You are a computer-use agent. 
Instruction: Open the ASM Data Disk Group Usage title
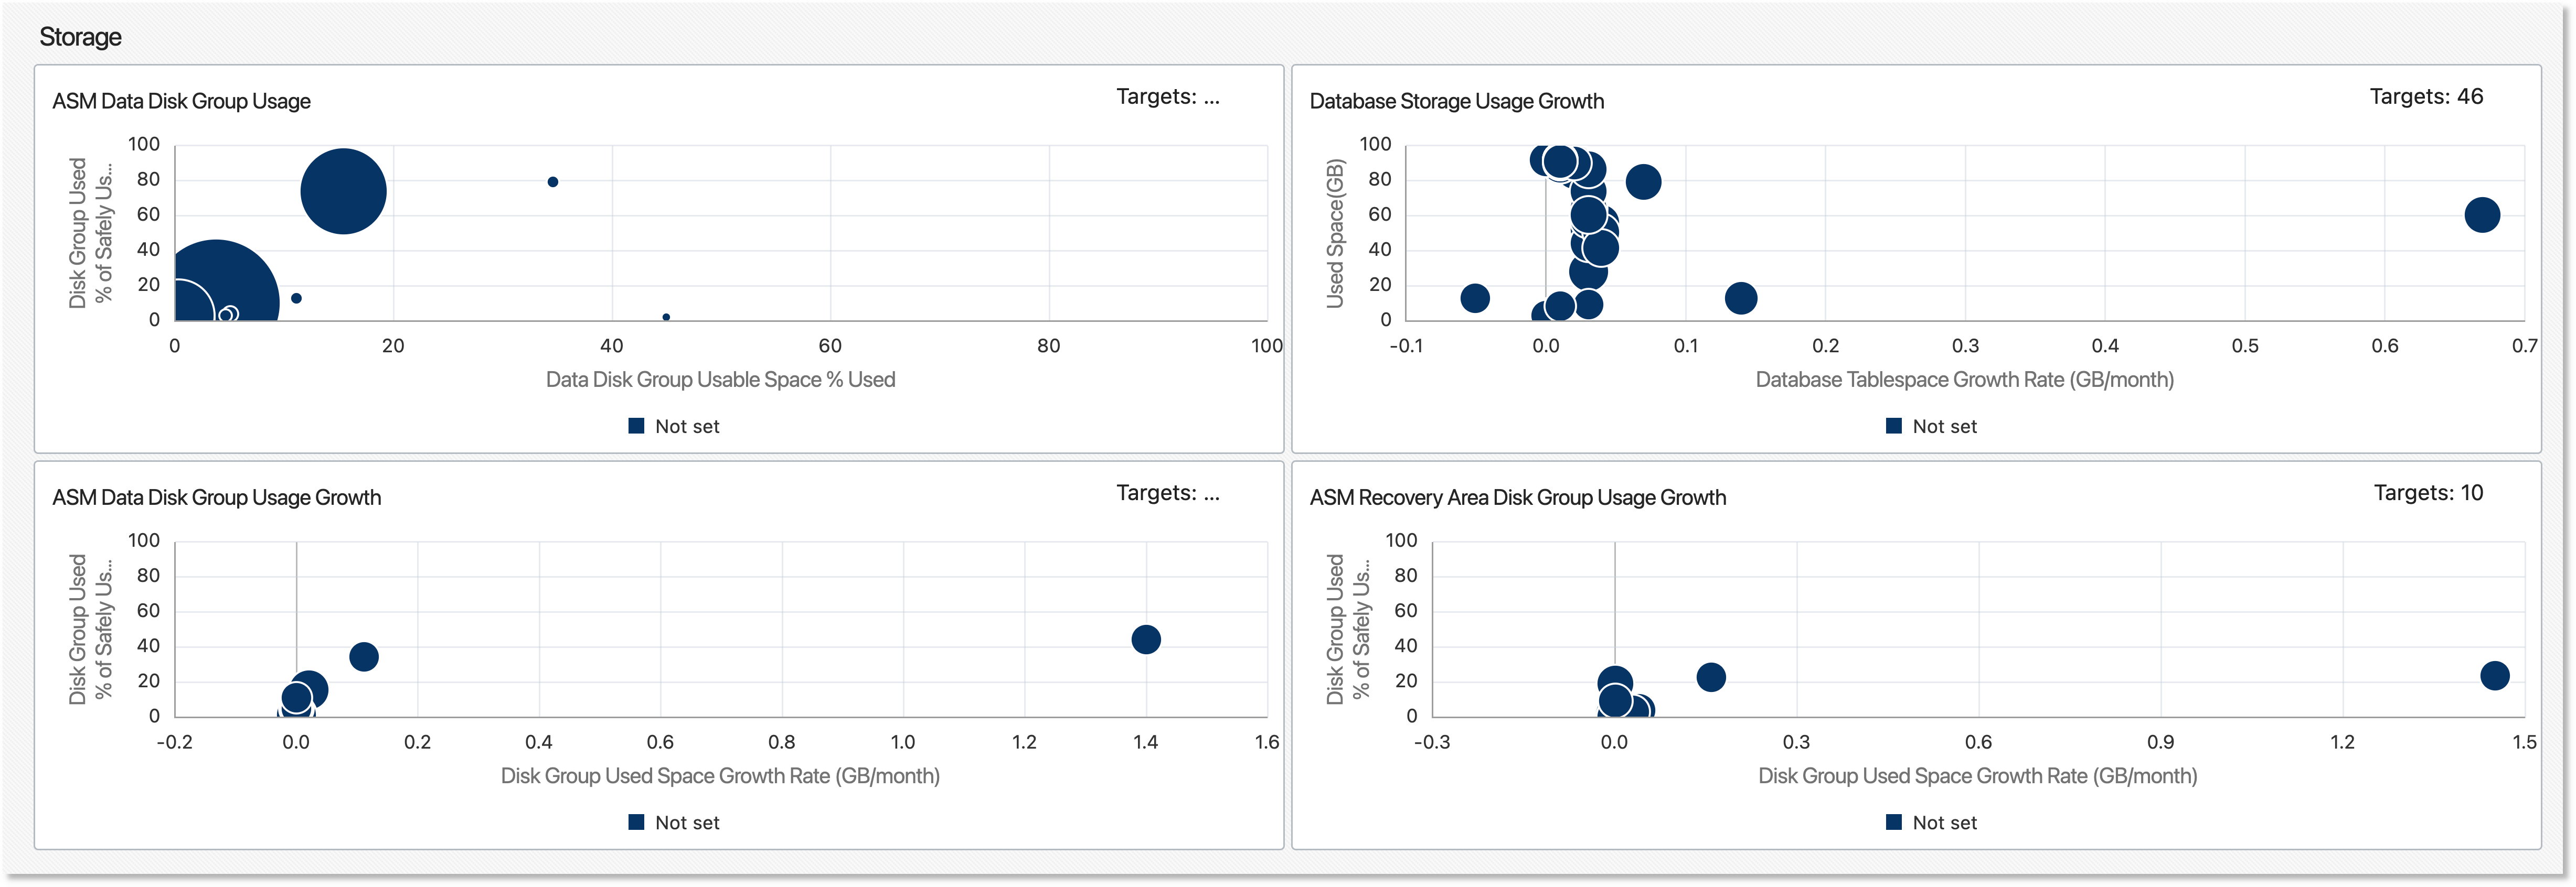[181, 101]
